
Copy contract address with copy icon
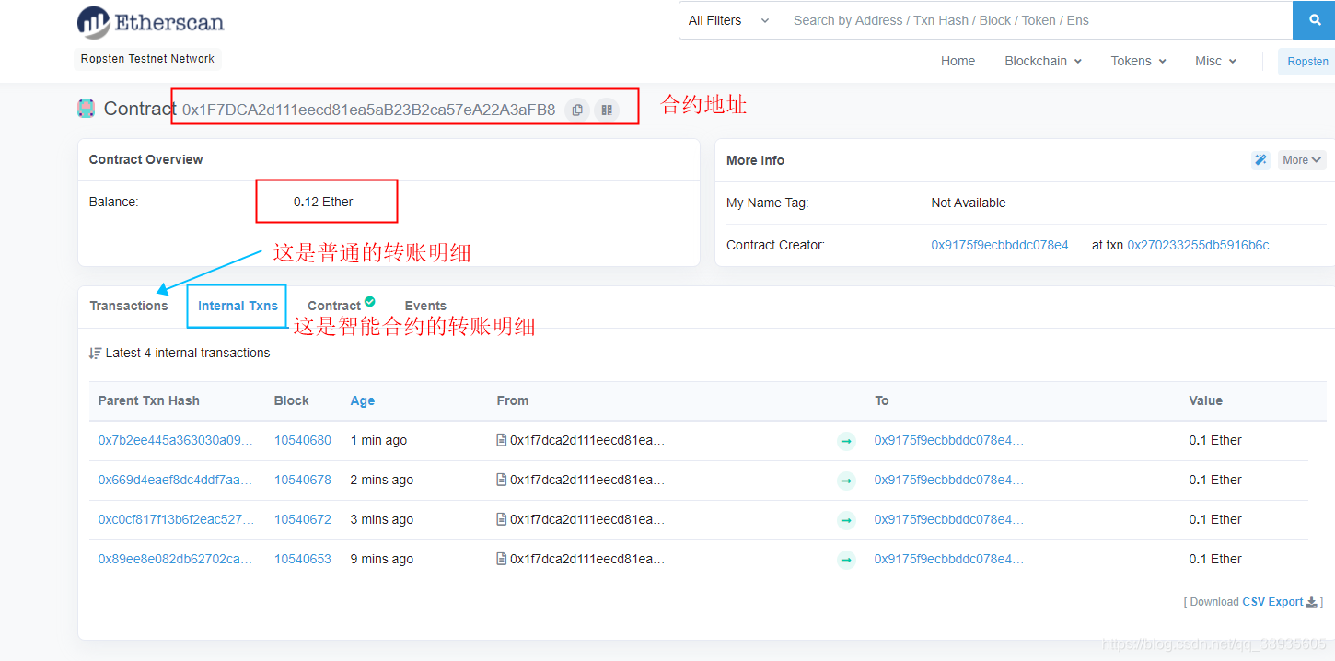[x=577, y=110]
